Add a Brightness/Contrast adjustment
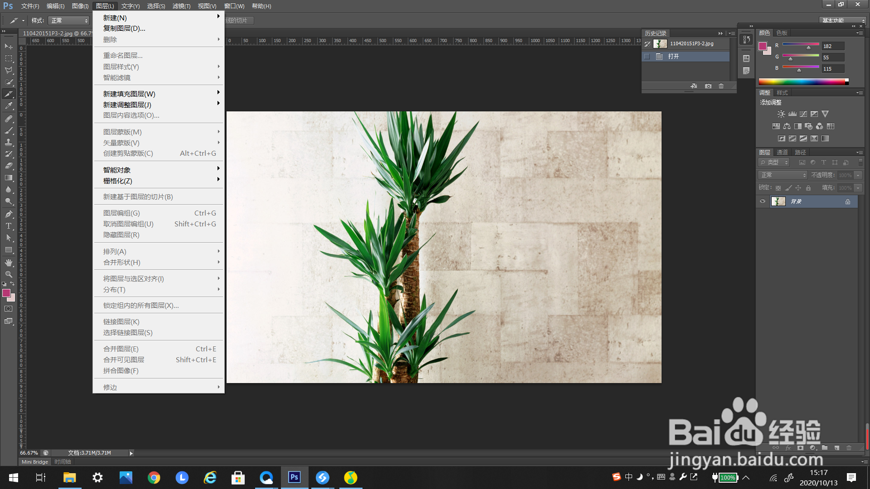The image size is (870, 489). 781,114
